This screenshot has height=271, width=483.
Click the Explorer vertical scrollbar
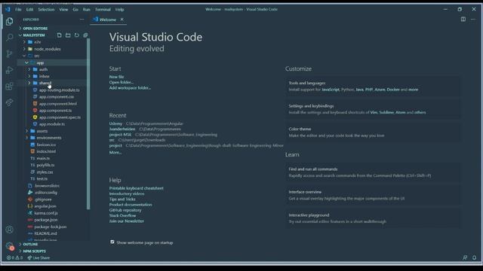point(88,124)
